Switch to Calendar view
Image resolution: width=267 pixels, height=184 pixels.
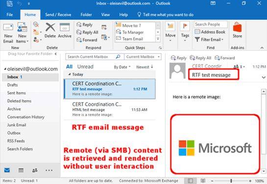pos(21,170)
